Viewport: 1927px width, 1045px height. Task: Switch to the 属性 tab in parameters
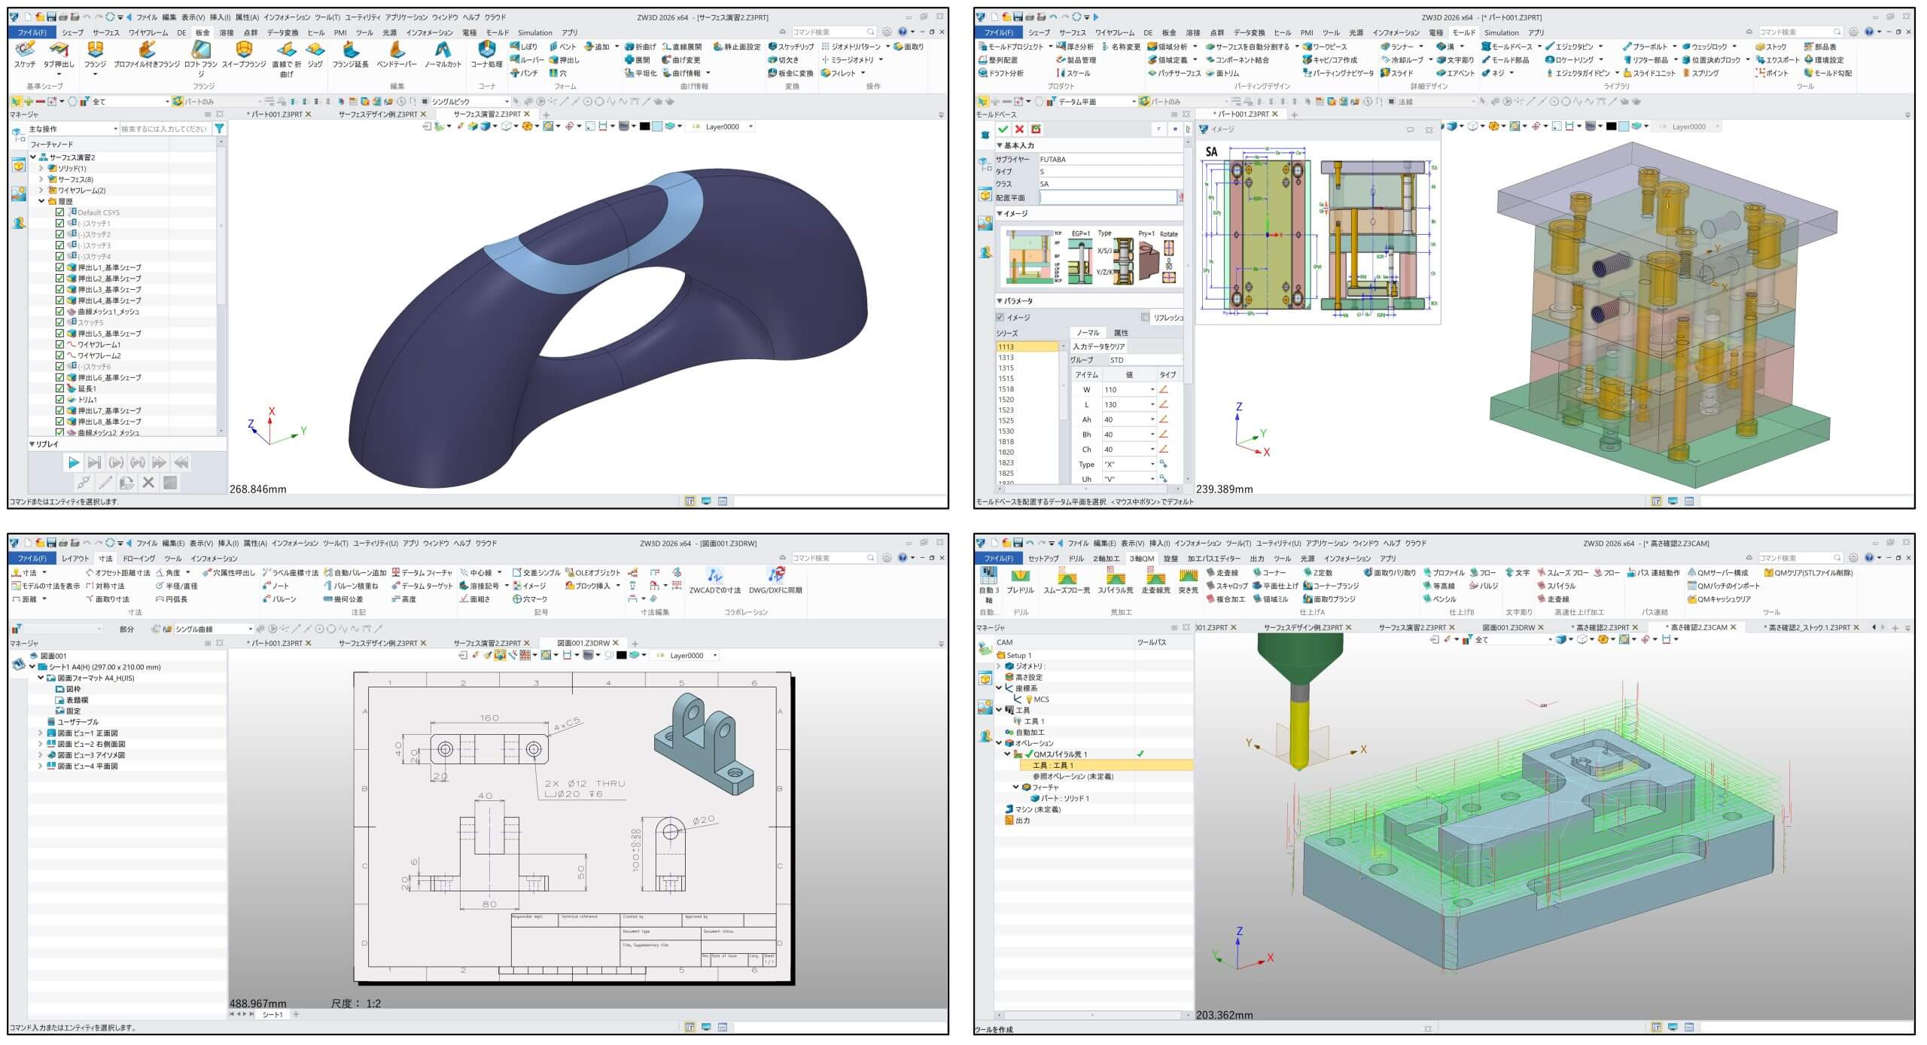click(1121, 333)
